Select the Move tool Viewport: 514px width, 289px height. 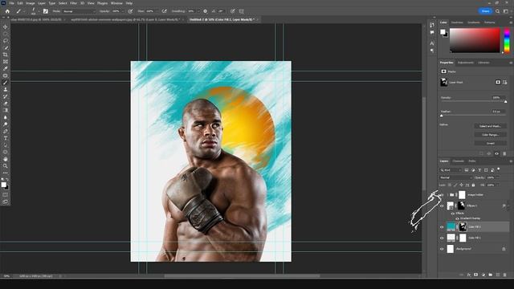(x=6, y=26)
